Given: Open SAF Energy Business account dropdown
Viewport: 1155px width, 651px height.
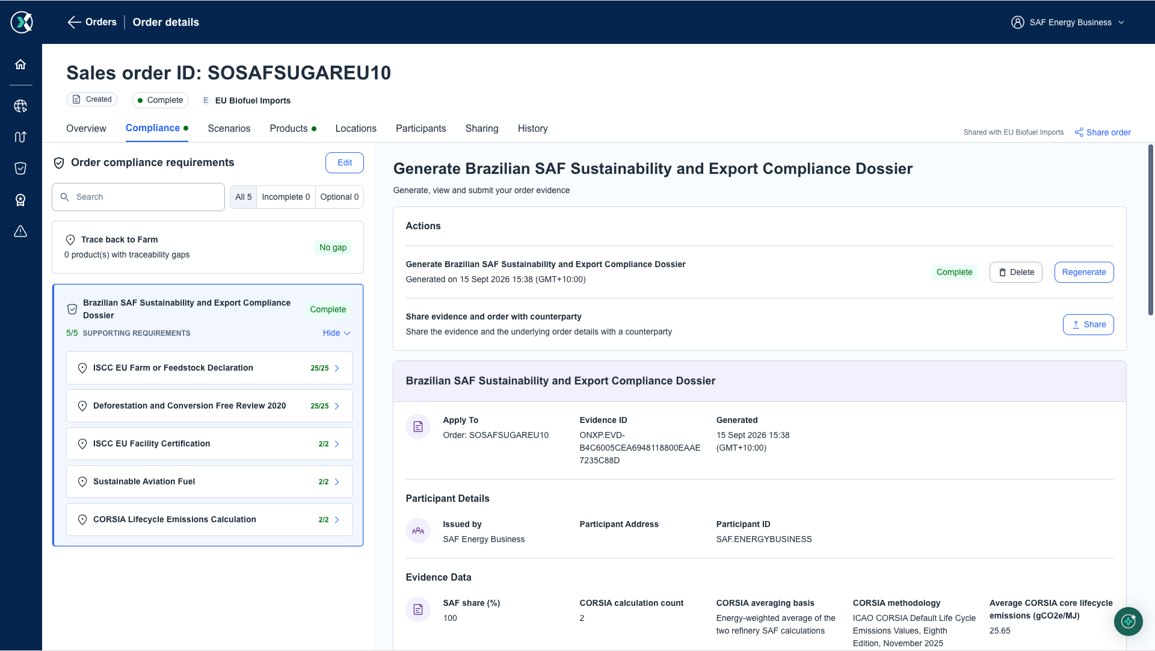Looking at the screenshot, I should (x=1068, y=22).
